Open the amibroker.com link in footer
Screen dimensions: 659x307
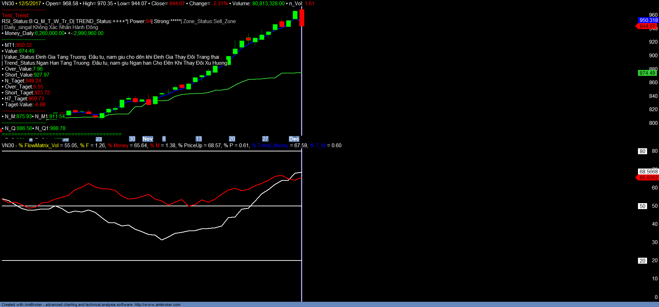click(x=157, y=305)
